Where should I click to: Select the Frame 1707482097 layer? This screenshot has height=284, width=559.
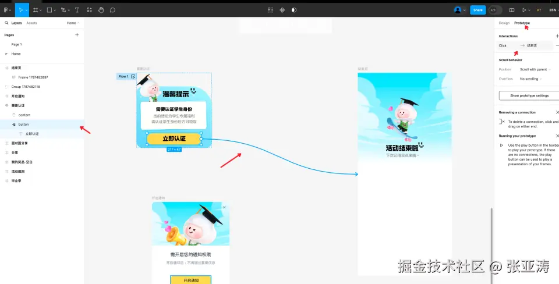pos(42,77)
